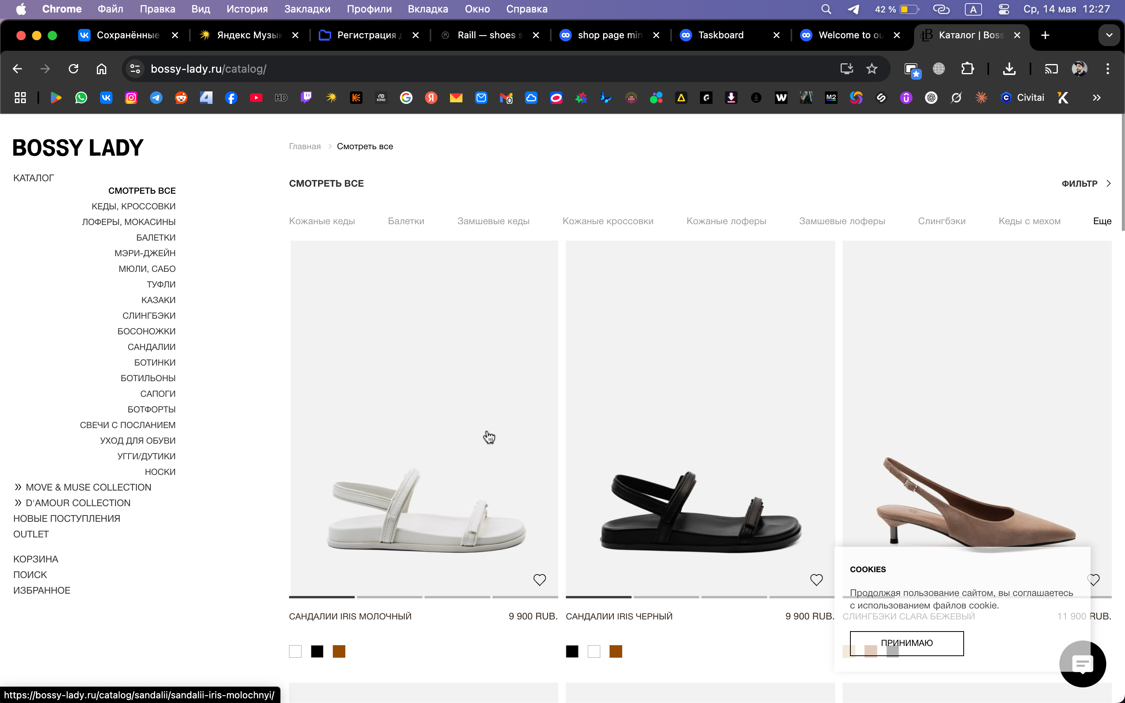Open the ChatGPT bookmark icon
1125x703 pixels.
point(931,98)
